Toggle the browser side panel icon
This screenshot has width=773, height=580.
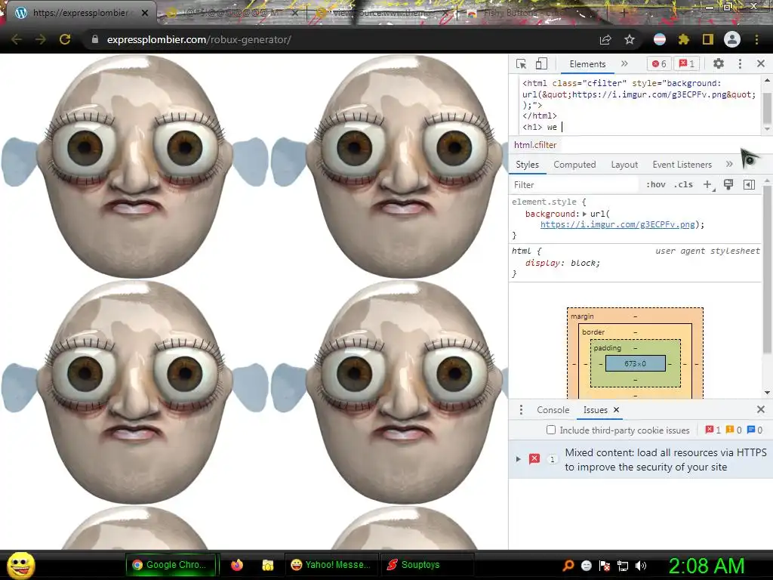pos(707,39)
